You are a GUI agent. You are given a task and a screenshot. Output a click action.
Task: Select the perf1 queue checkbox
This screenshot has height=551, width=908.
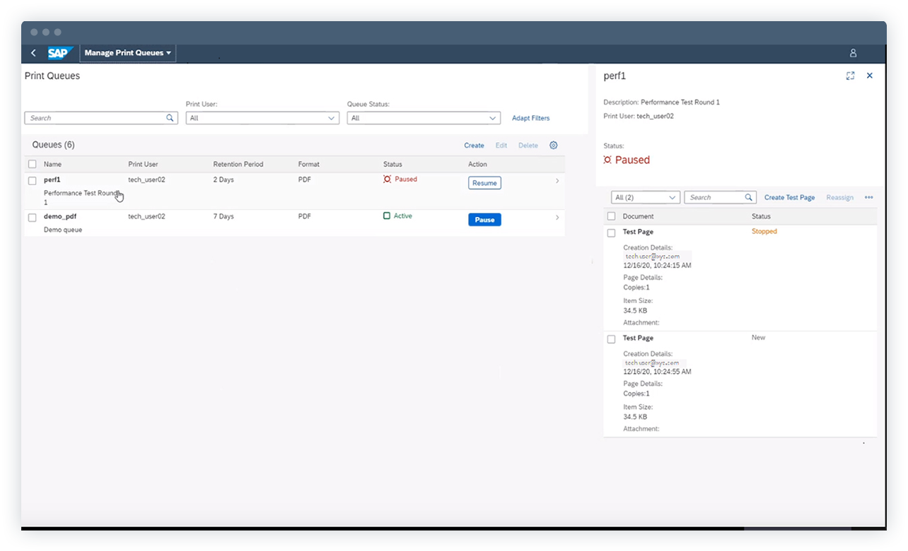pos(33,181)
